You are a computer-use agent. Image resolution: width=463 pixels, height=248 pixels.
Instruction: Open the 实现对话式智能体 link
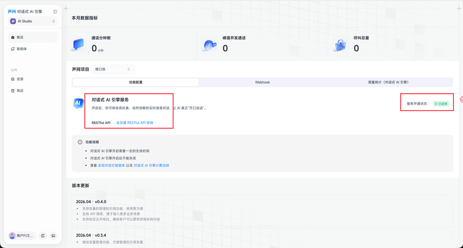111,165
